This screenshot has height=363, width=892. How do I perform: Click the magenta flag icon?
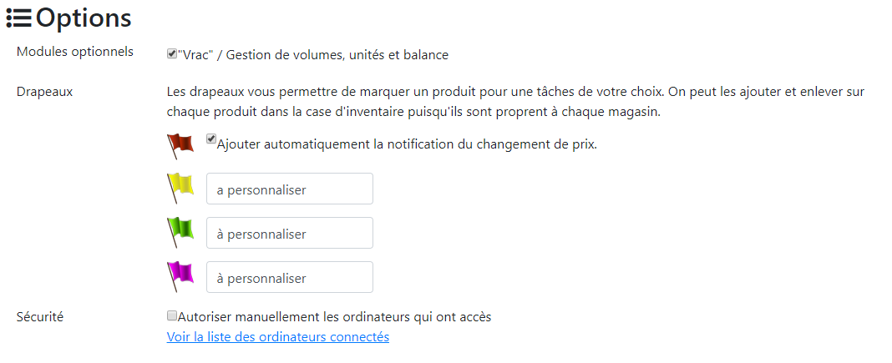(x=180, y=277)
